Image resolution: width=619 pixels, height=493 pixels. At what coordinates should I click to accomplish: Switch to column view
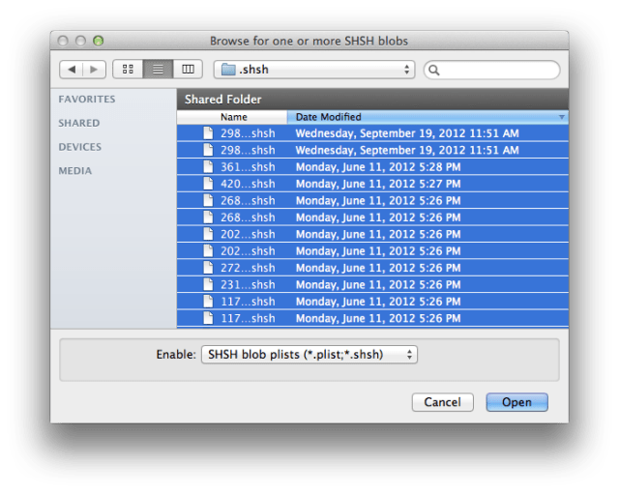point(188,70)
